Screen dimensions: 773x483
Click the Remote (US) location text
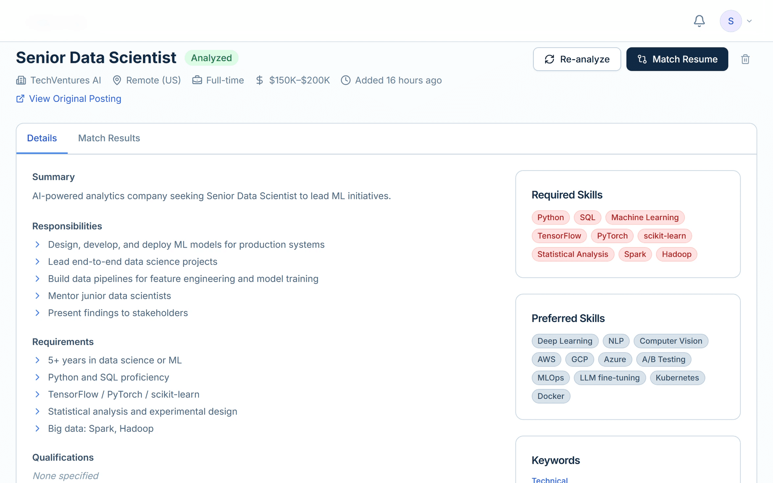pos(153,80)
